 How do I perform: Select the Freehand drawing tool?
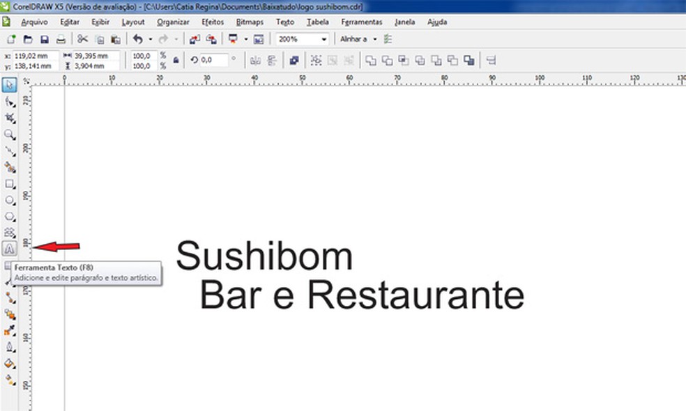(10, 151)
